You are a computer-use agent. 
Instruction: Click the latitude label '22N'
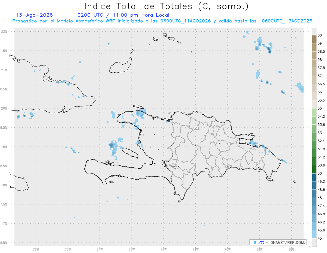tap(4, 32)
